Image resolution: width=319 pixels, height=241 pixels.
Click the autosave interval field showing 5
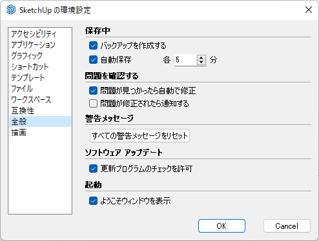[x=185, y=60]
